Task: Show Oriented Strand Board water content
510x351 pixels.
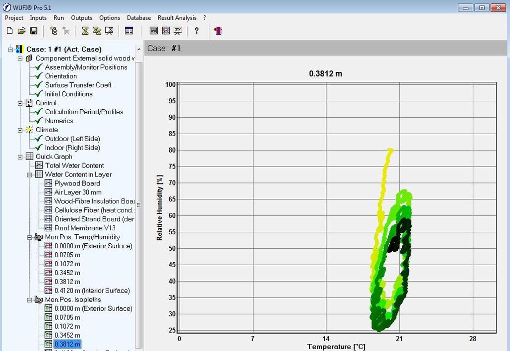Action: point(94,219)
